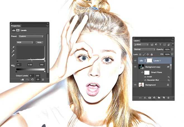Click the type layer filter icon
Viewport: 184px width, 127px height.
pyautogui.click(x=161, y=45)
